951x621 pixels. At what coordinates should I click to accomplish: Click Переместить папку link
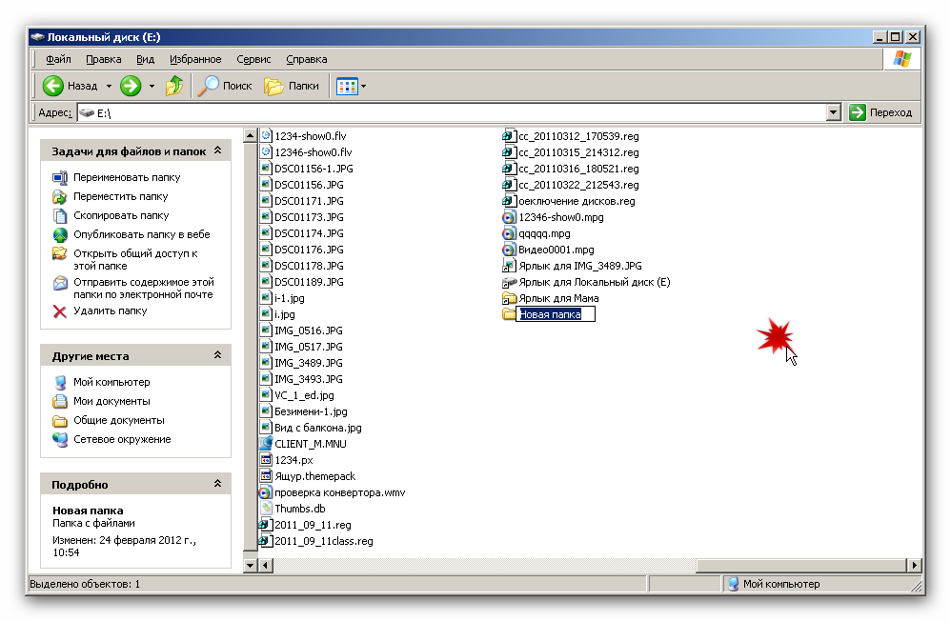pyautogui.click(x=121, y=196)
